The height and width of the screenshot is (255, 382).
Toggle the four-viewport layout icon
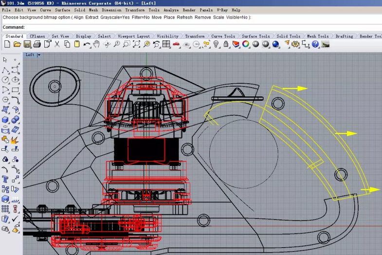click(x=166, y=44)
